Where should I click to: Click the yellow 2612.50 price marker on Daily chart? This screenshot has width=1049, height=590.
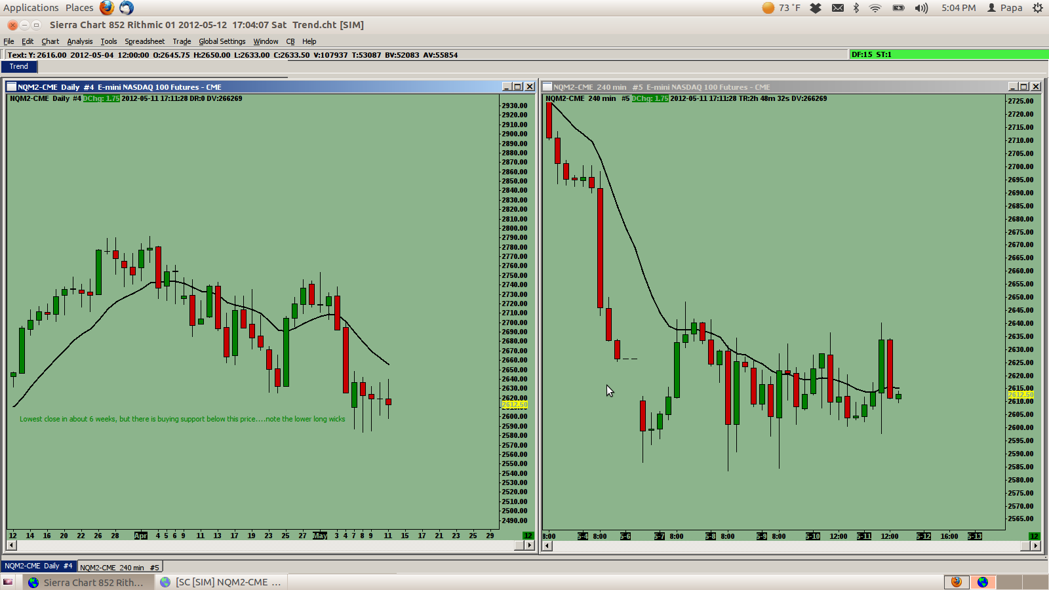(515, 405)
